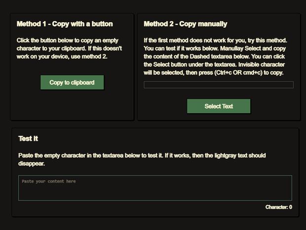The height and width of the screenshot is (230, 306).
Task: Click the Method 1 - Copy with a button heading
Action: click(x=65, y=24)
